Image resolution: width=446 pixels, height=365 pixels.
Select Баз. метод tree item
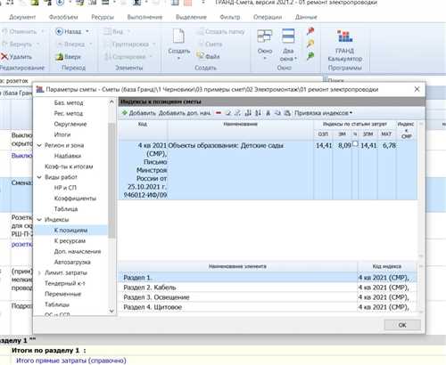(x=69, y=102)
